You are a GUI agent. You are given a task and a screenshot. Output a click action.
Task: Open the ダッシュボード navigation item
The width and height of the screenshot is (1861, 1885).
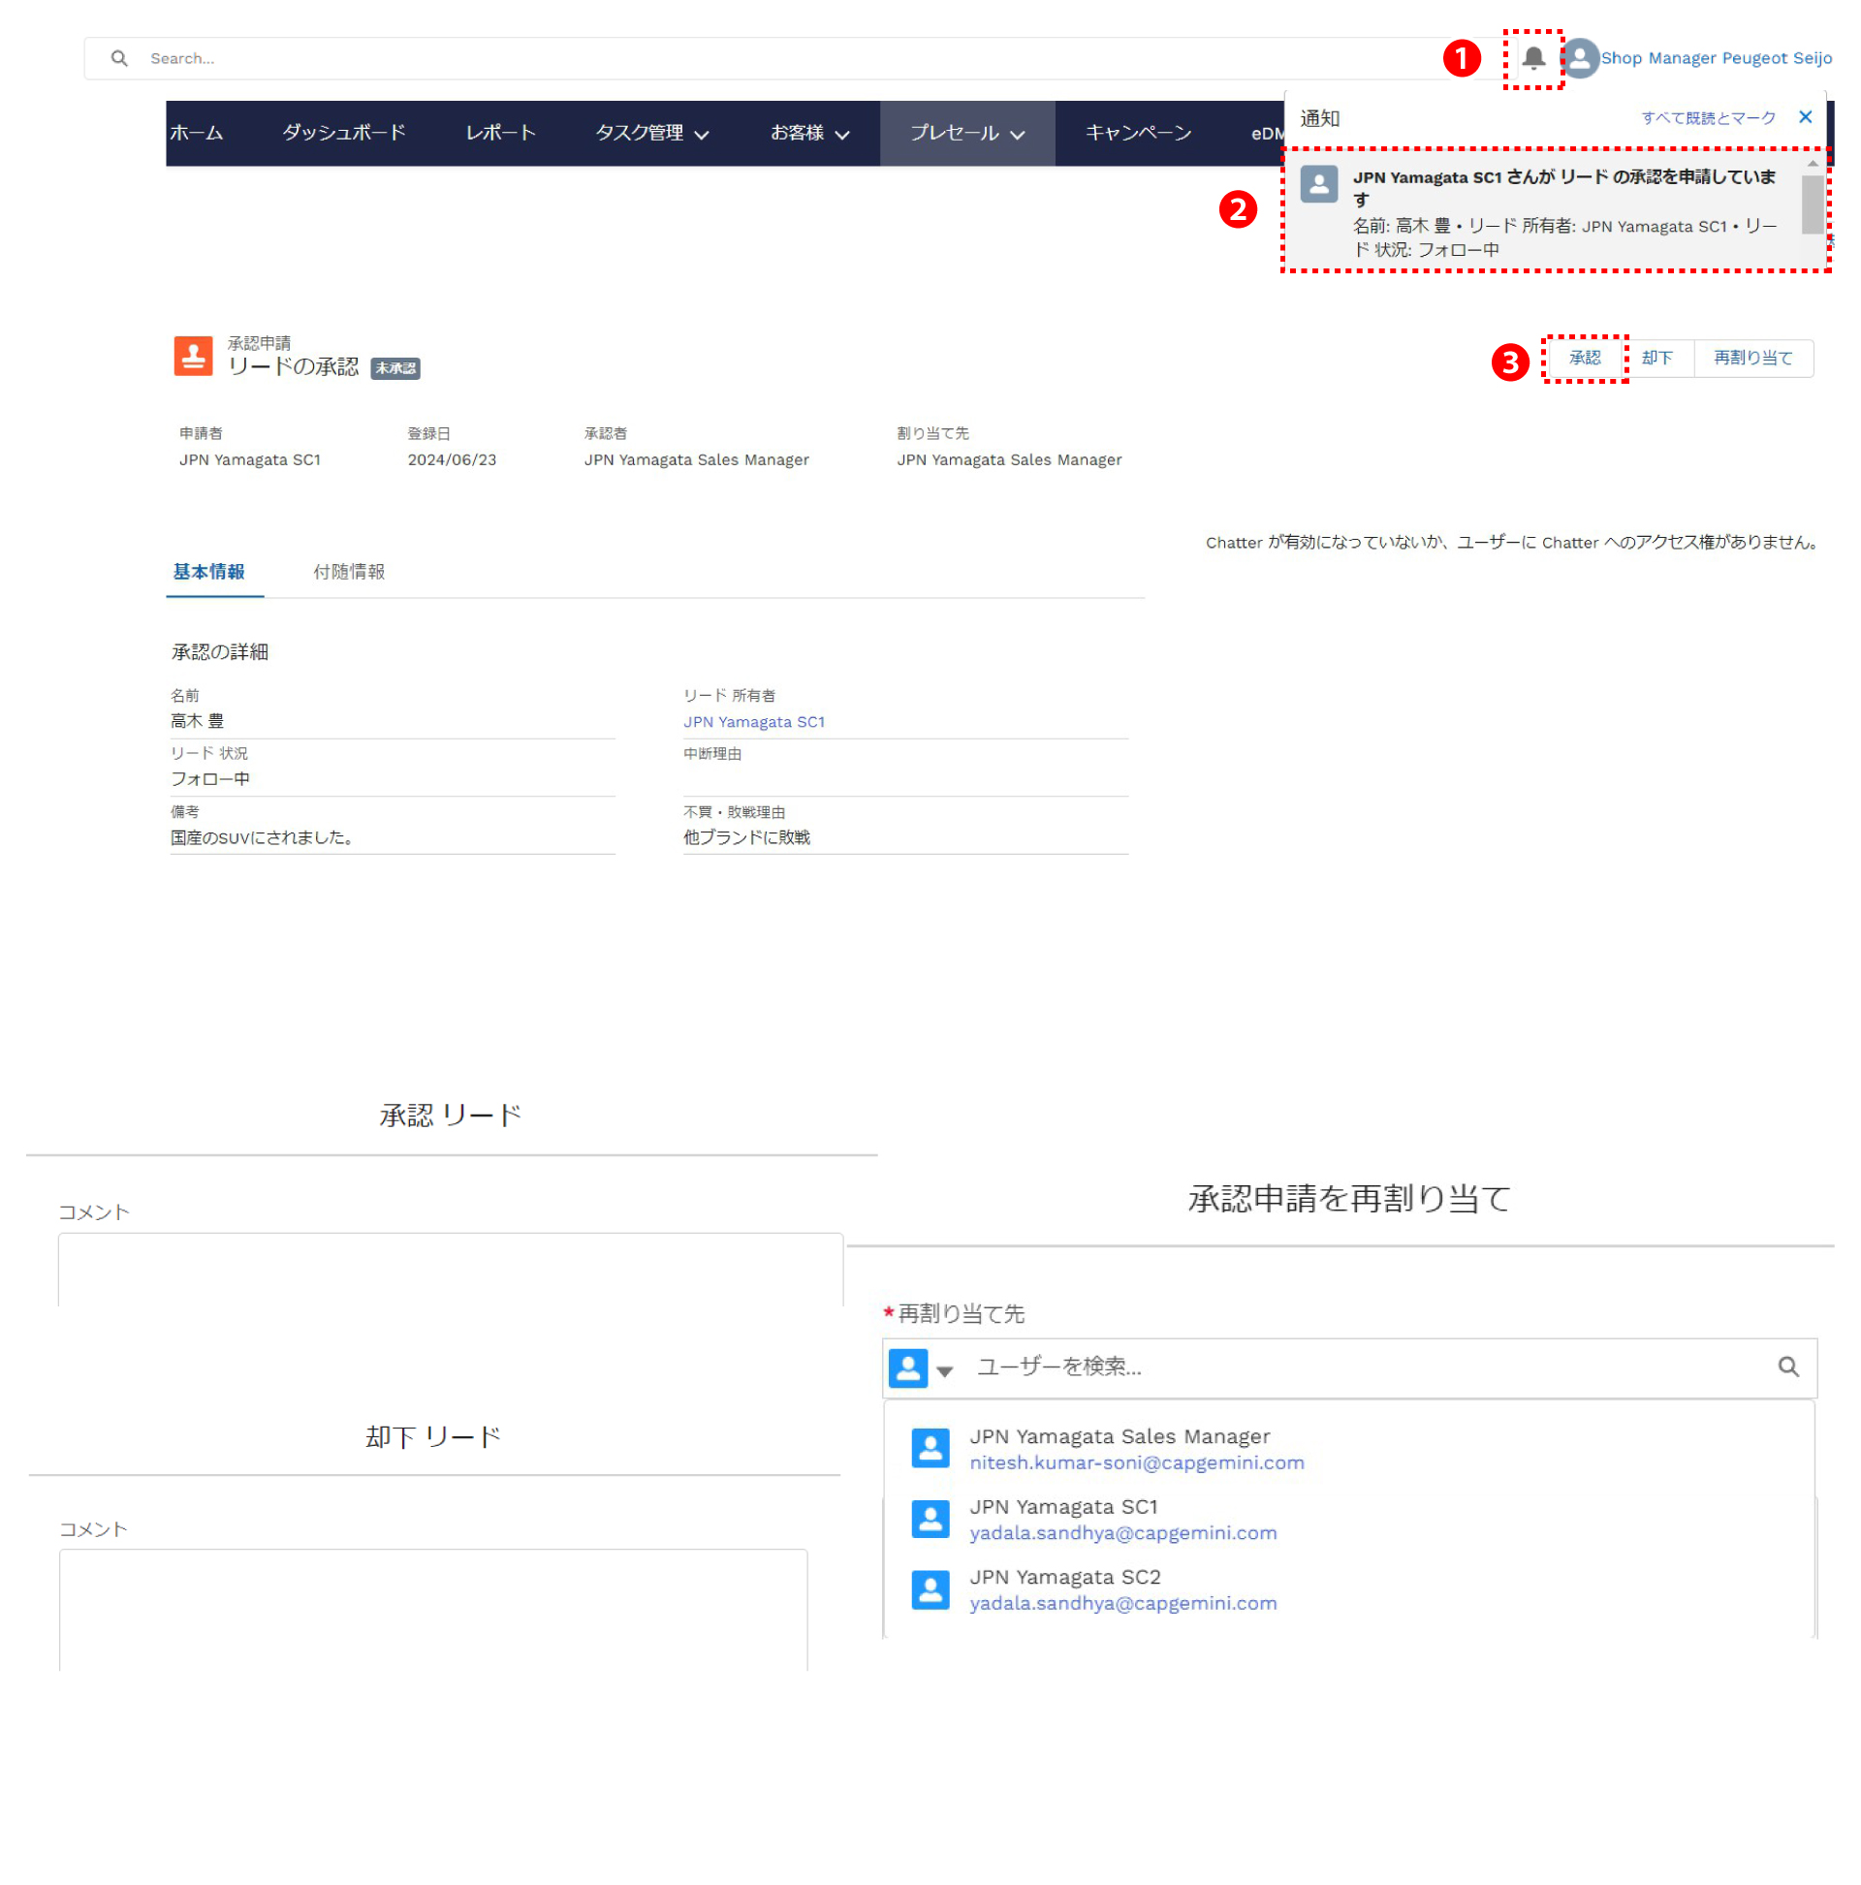pos(343,133)
